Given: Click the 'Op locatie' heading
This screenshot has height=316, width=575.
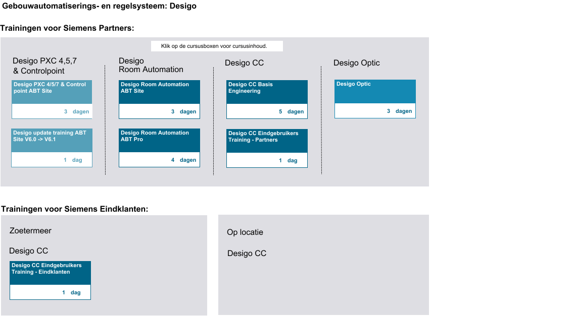Looking at the screenshot, I should tap(245, 232).
